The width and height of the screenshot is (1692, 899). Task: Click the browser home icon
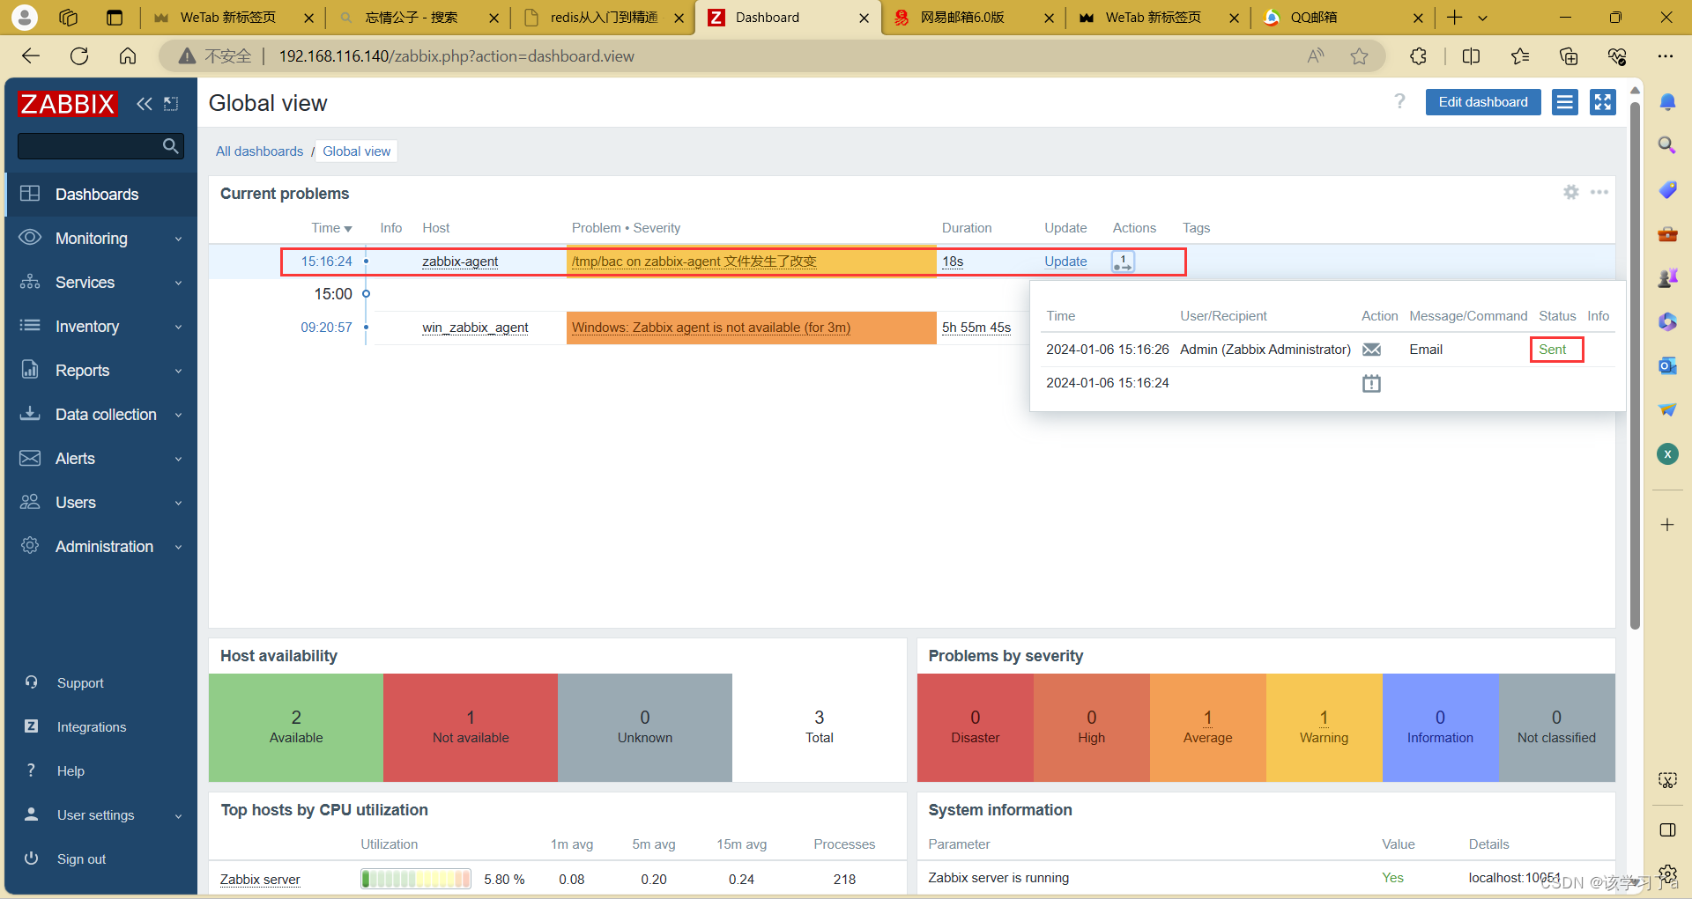click(x=128, y=56)
